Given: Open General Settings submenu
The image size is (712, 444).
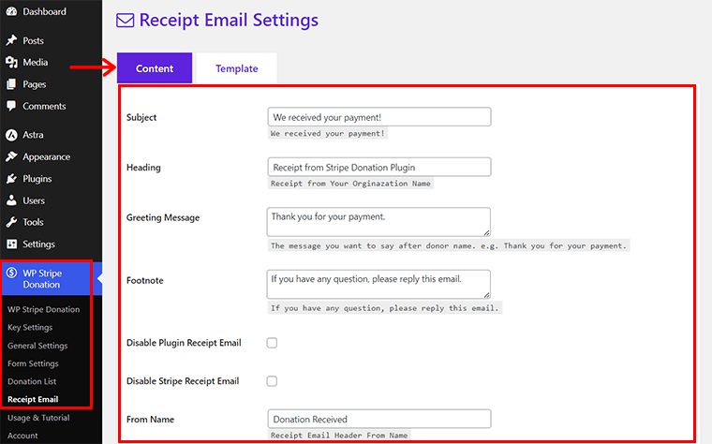Looking at the screenshot, I should (x=37, y=346).
